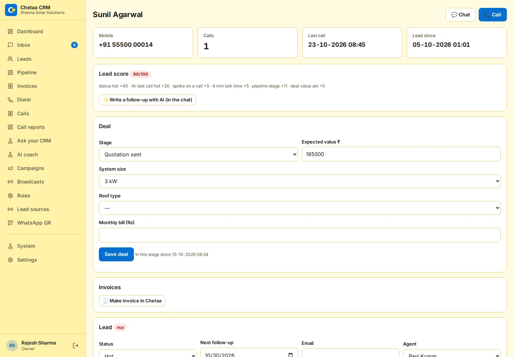Click the calendar icon in Next follow-up
The width and height of the screenshot is (514, 357).
point(291,355)
